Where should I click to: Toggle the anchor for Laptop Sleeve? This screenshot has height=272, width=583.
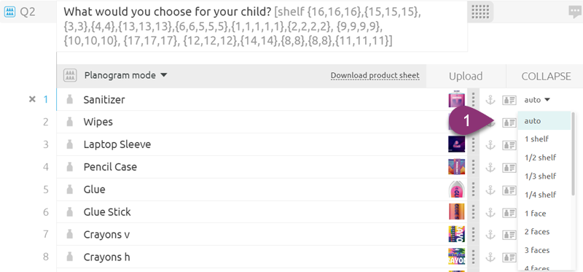[x=490, y=144]
